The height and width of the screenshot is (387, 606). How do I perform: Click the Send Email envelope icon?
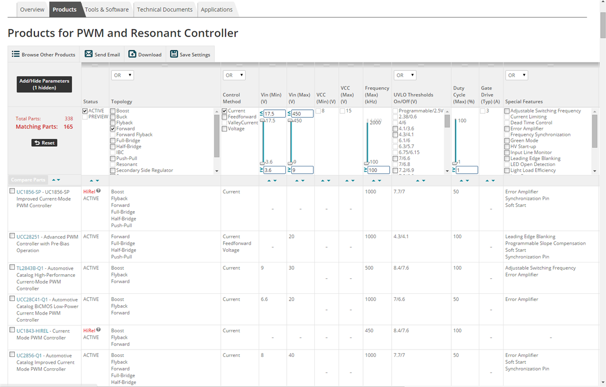click(x=89, y=54)
